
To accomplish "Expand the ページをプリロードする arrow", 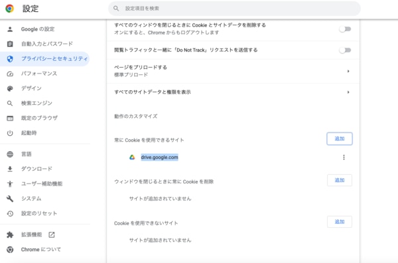I will pos(348,72).
